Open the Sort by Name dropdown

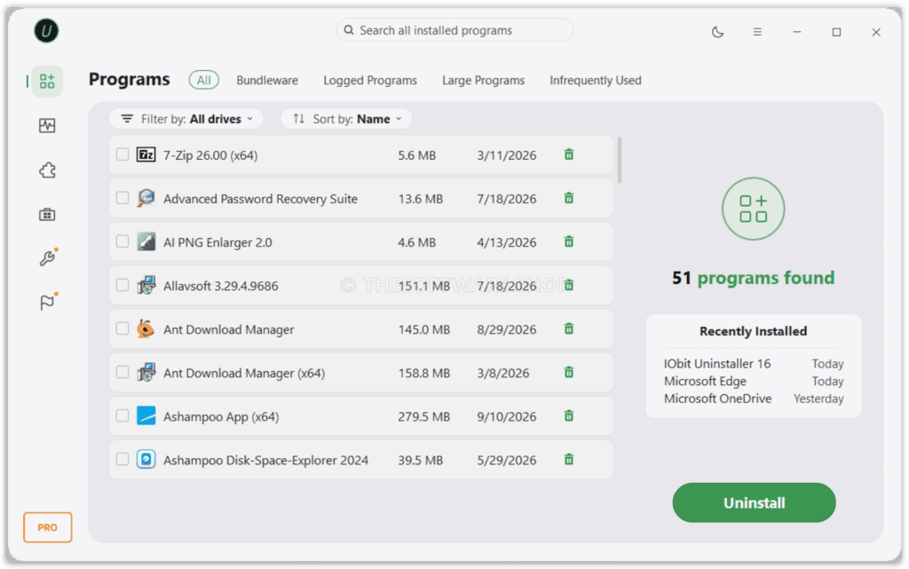pos(347,119)
